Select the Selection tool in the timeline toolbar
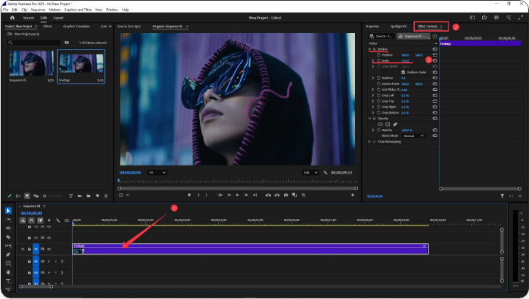The height and width of the screenshot is (299, 529). click(x=8, y=211)
